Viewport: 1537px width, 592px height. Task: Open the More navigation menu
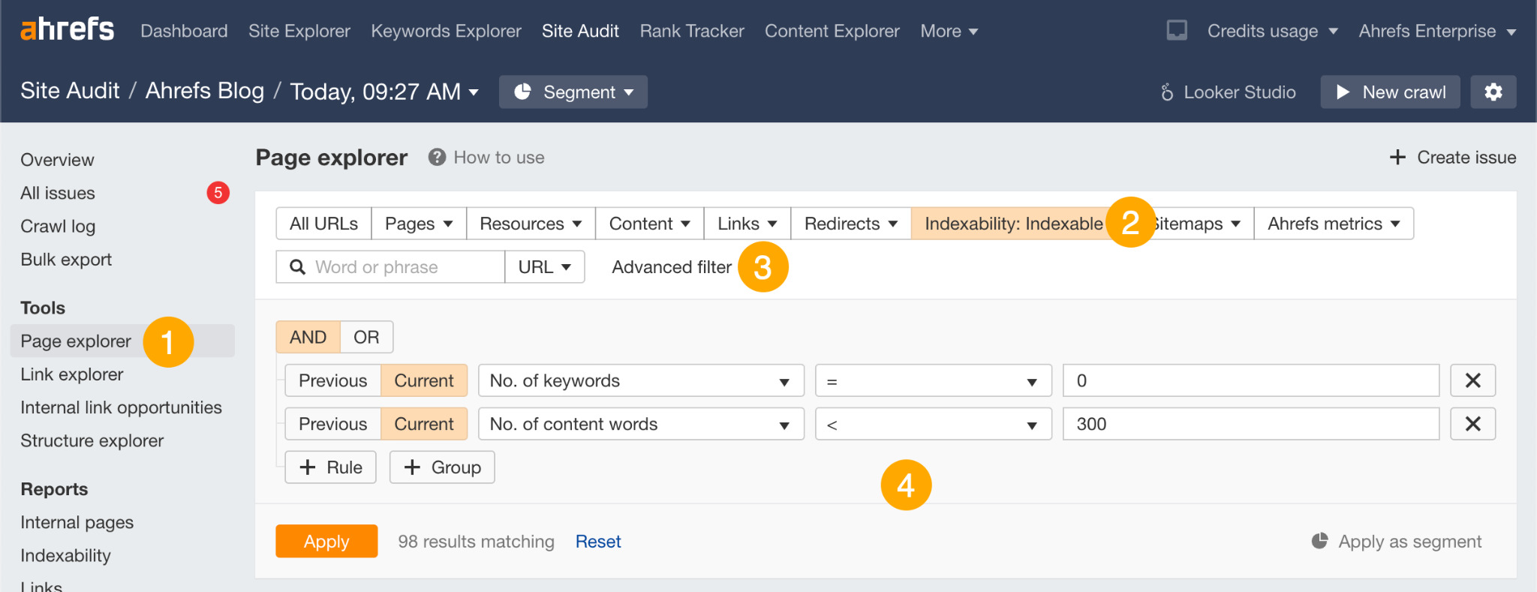pyautogui.click(x=949, y=31)
